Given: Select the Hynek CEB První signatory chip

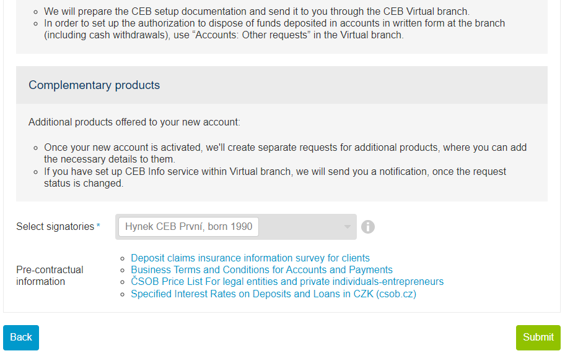Looking at the screenshot, I should pyautogui.click(x=188, y=227).
